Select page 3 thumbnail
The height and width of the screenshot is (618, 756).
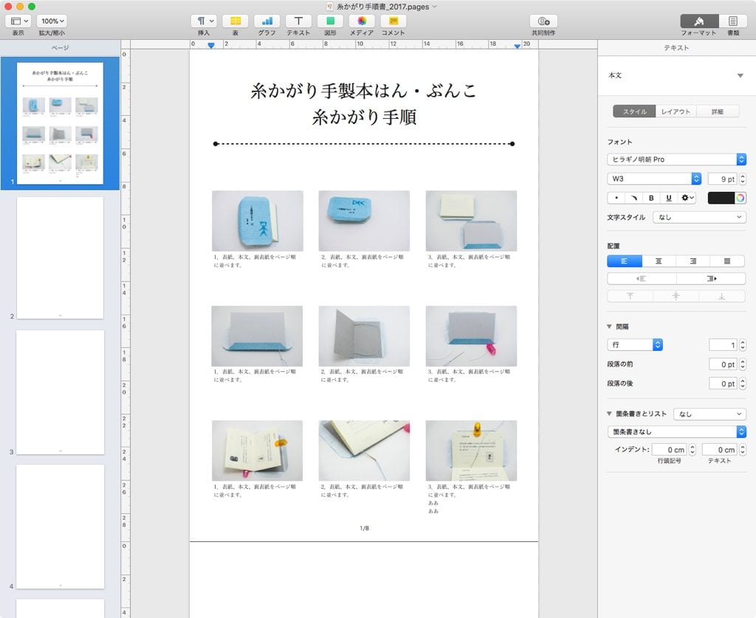click(60, 392)
